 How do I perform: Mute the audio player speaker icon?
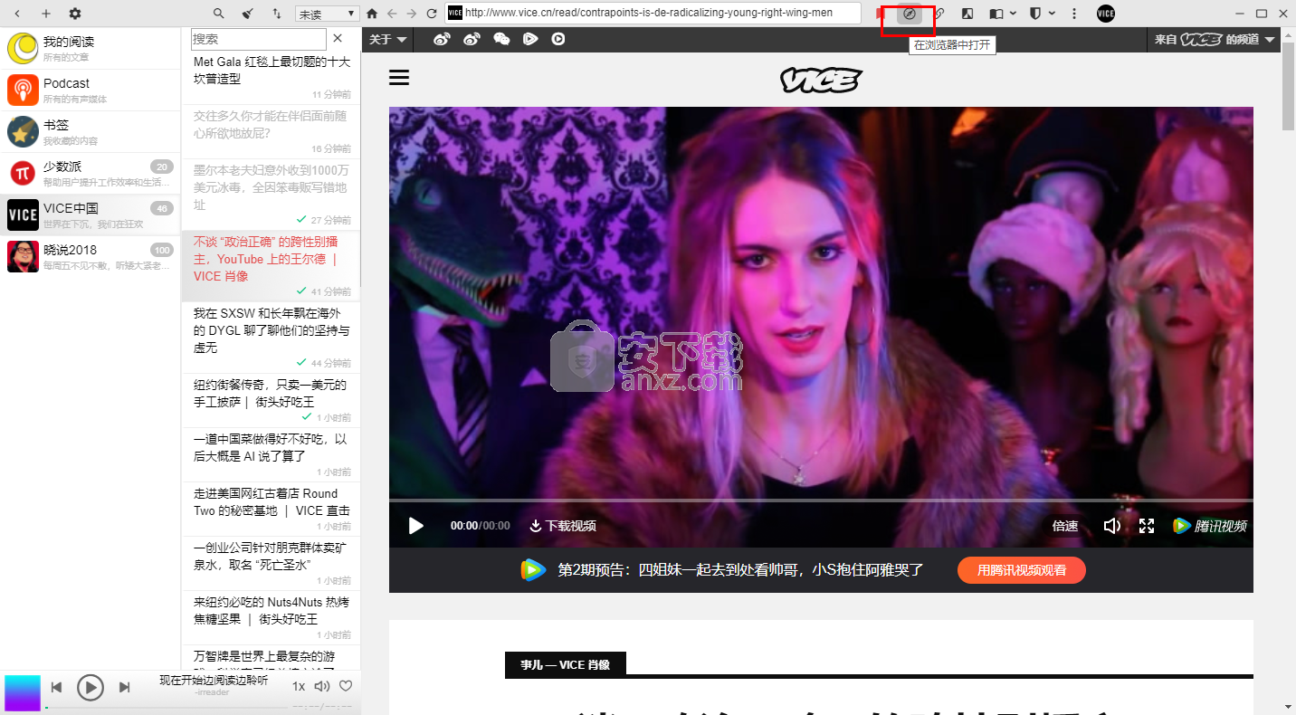coord(321,686)
